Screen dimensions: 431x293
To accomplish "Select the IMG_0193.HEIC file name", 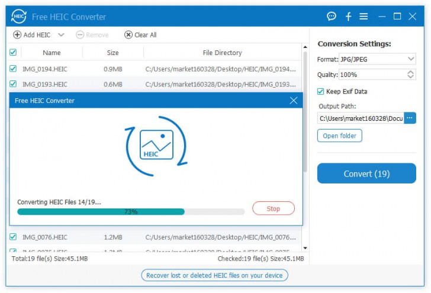I will point(45,85).
